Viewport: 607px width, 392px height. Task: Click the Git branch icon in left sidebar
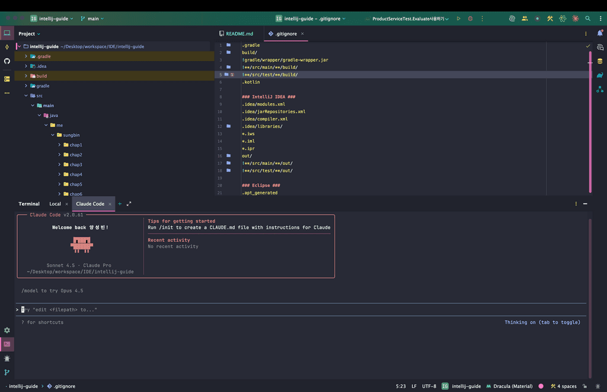(x=7, y=372)
